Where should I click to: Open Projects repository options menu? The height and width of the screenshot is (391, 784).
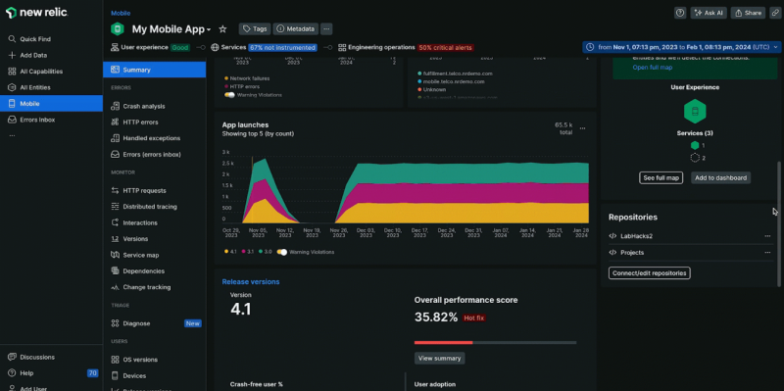coord(767,253)
